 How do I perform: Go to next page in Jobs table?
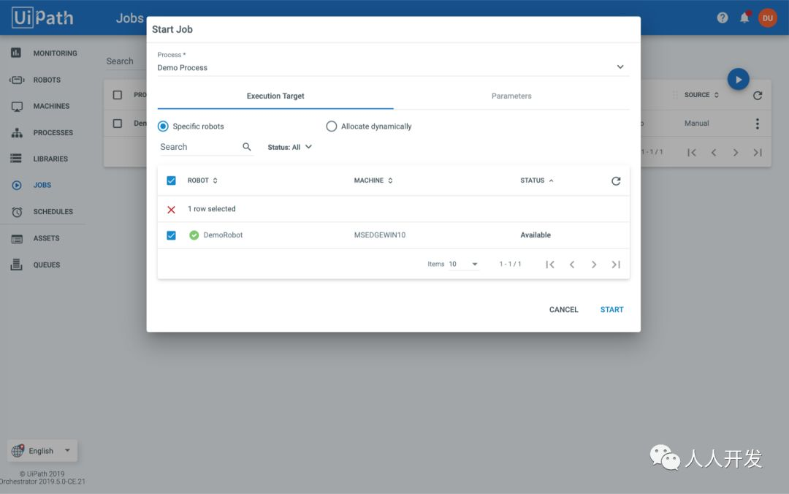tap(736, 152)
